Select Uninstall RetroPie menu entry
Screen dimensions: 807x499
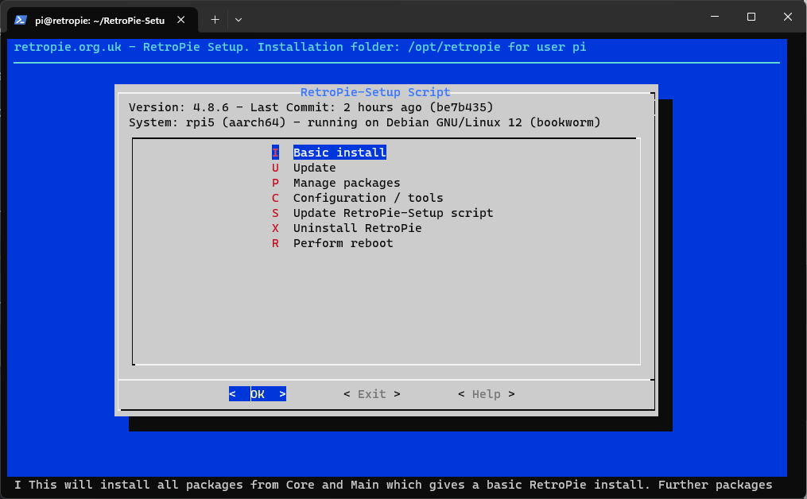click(x=357, y=228)
